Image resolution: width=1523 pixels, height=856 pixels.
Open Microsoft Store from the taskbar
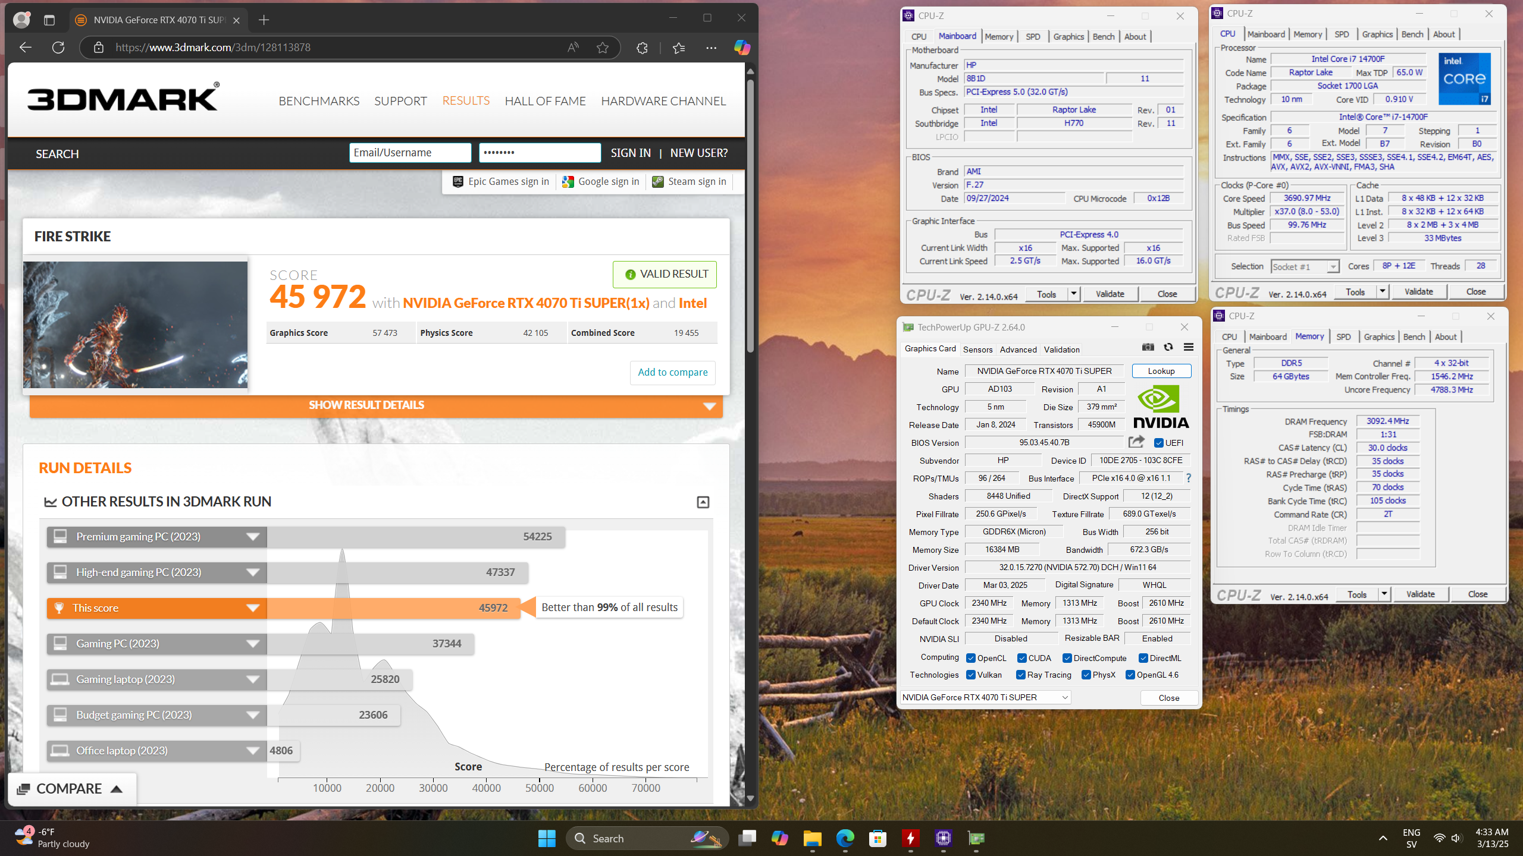[x=878, y=838]
